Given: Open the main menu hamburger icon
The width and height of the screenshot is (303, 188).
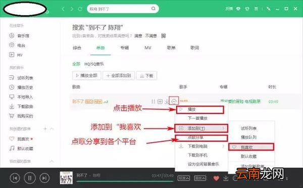Looking at the screenshot, I should (x=256, y=9).
